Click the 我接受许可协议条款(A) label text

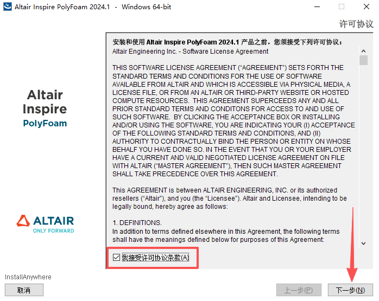click(x=155, y=258)
